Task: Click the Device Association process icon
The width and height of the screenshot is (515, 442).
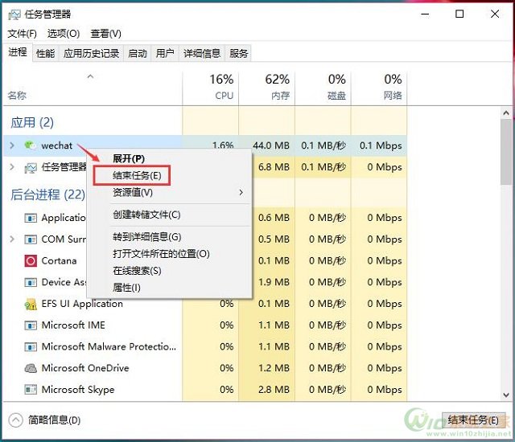Action: point(31,282)
